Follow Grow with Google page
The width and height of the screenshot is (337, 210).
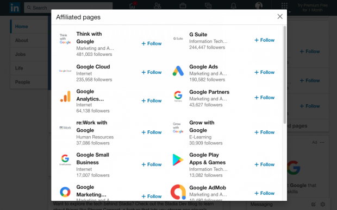pos(264,132)
